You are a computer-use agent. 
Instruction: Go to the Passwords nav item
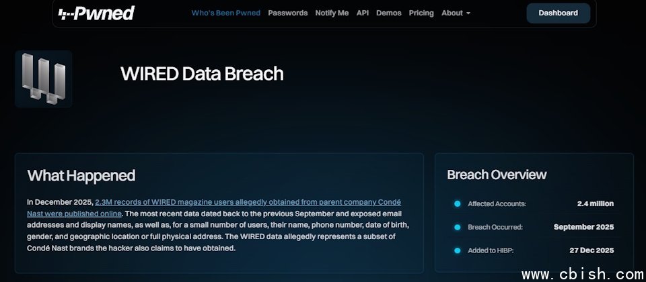[x=287, y=13]
